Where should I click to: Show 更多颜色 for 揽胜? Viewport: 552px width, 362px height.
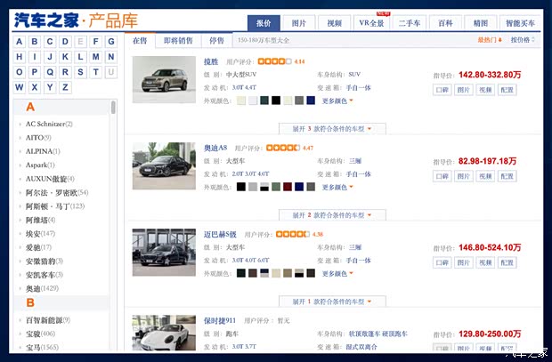(337, 101)
